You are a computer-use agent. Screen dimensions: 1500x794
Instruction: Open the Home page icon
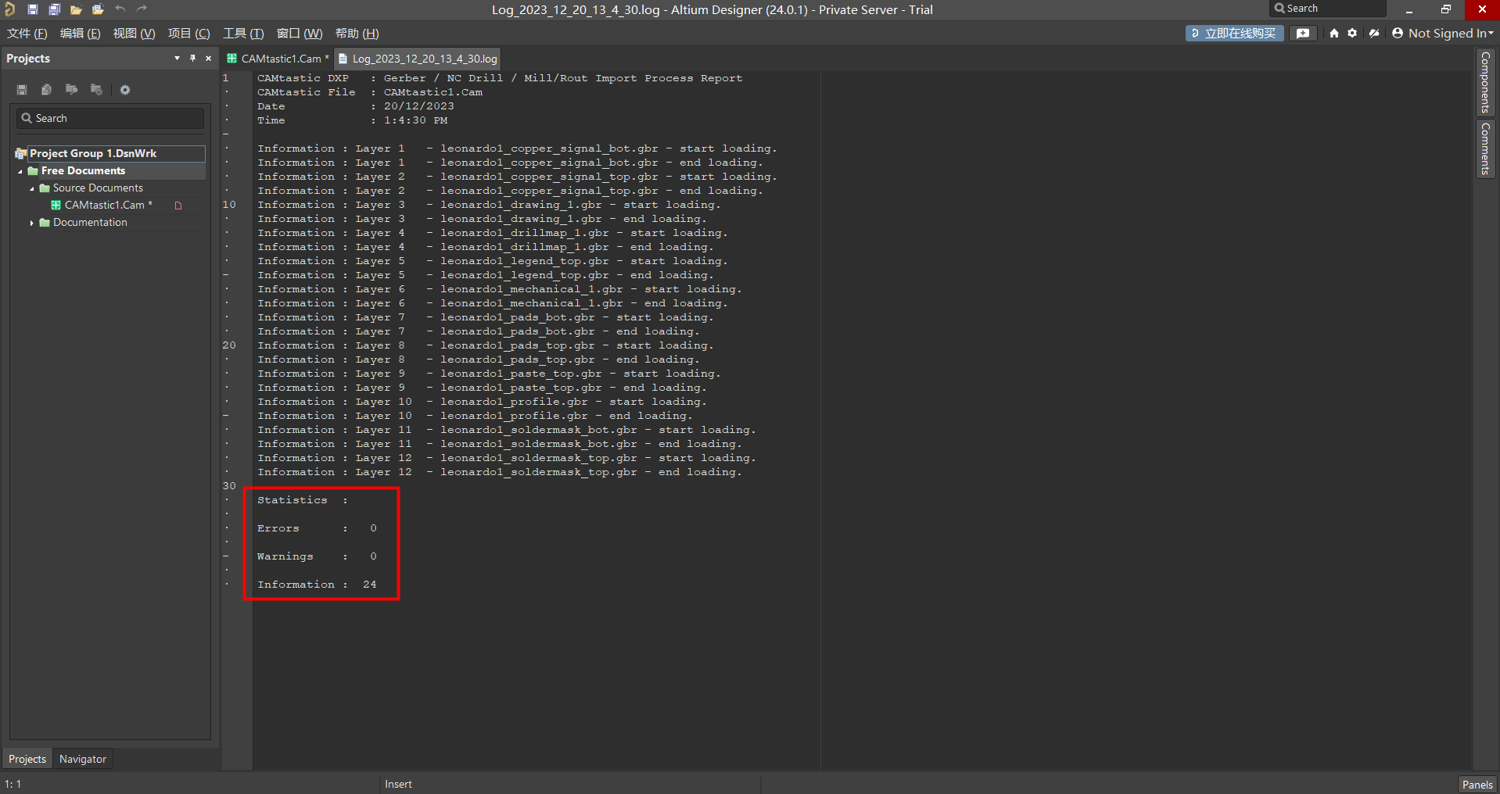point(1334,33)
